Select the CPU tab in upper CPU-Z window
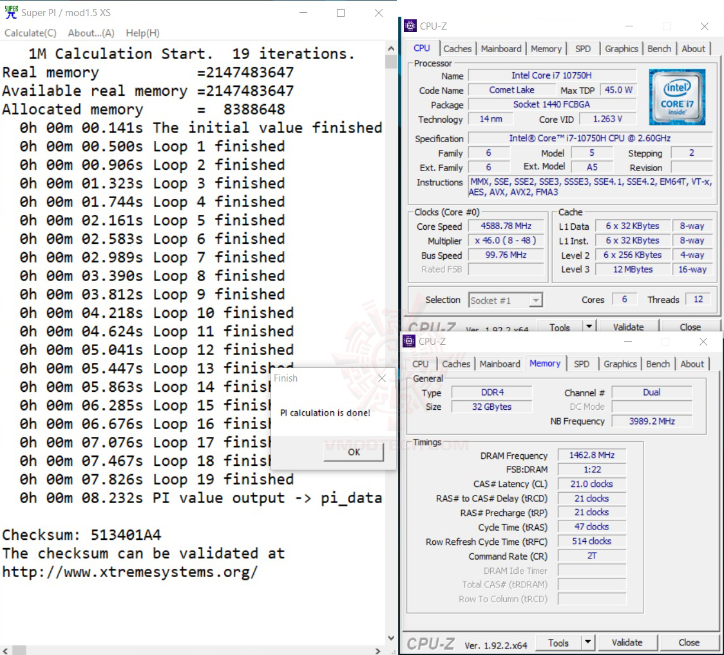The image size is (724, 655). (421, 48)
